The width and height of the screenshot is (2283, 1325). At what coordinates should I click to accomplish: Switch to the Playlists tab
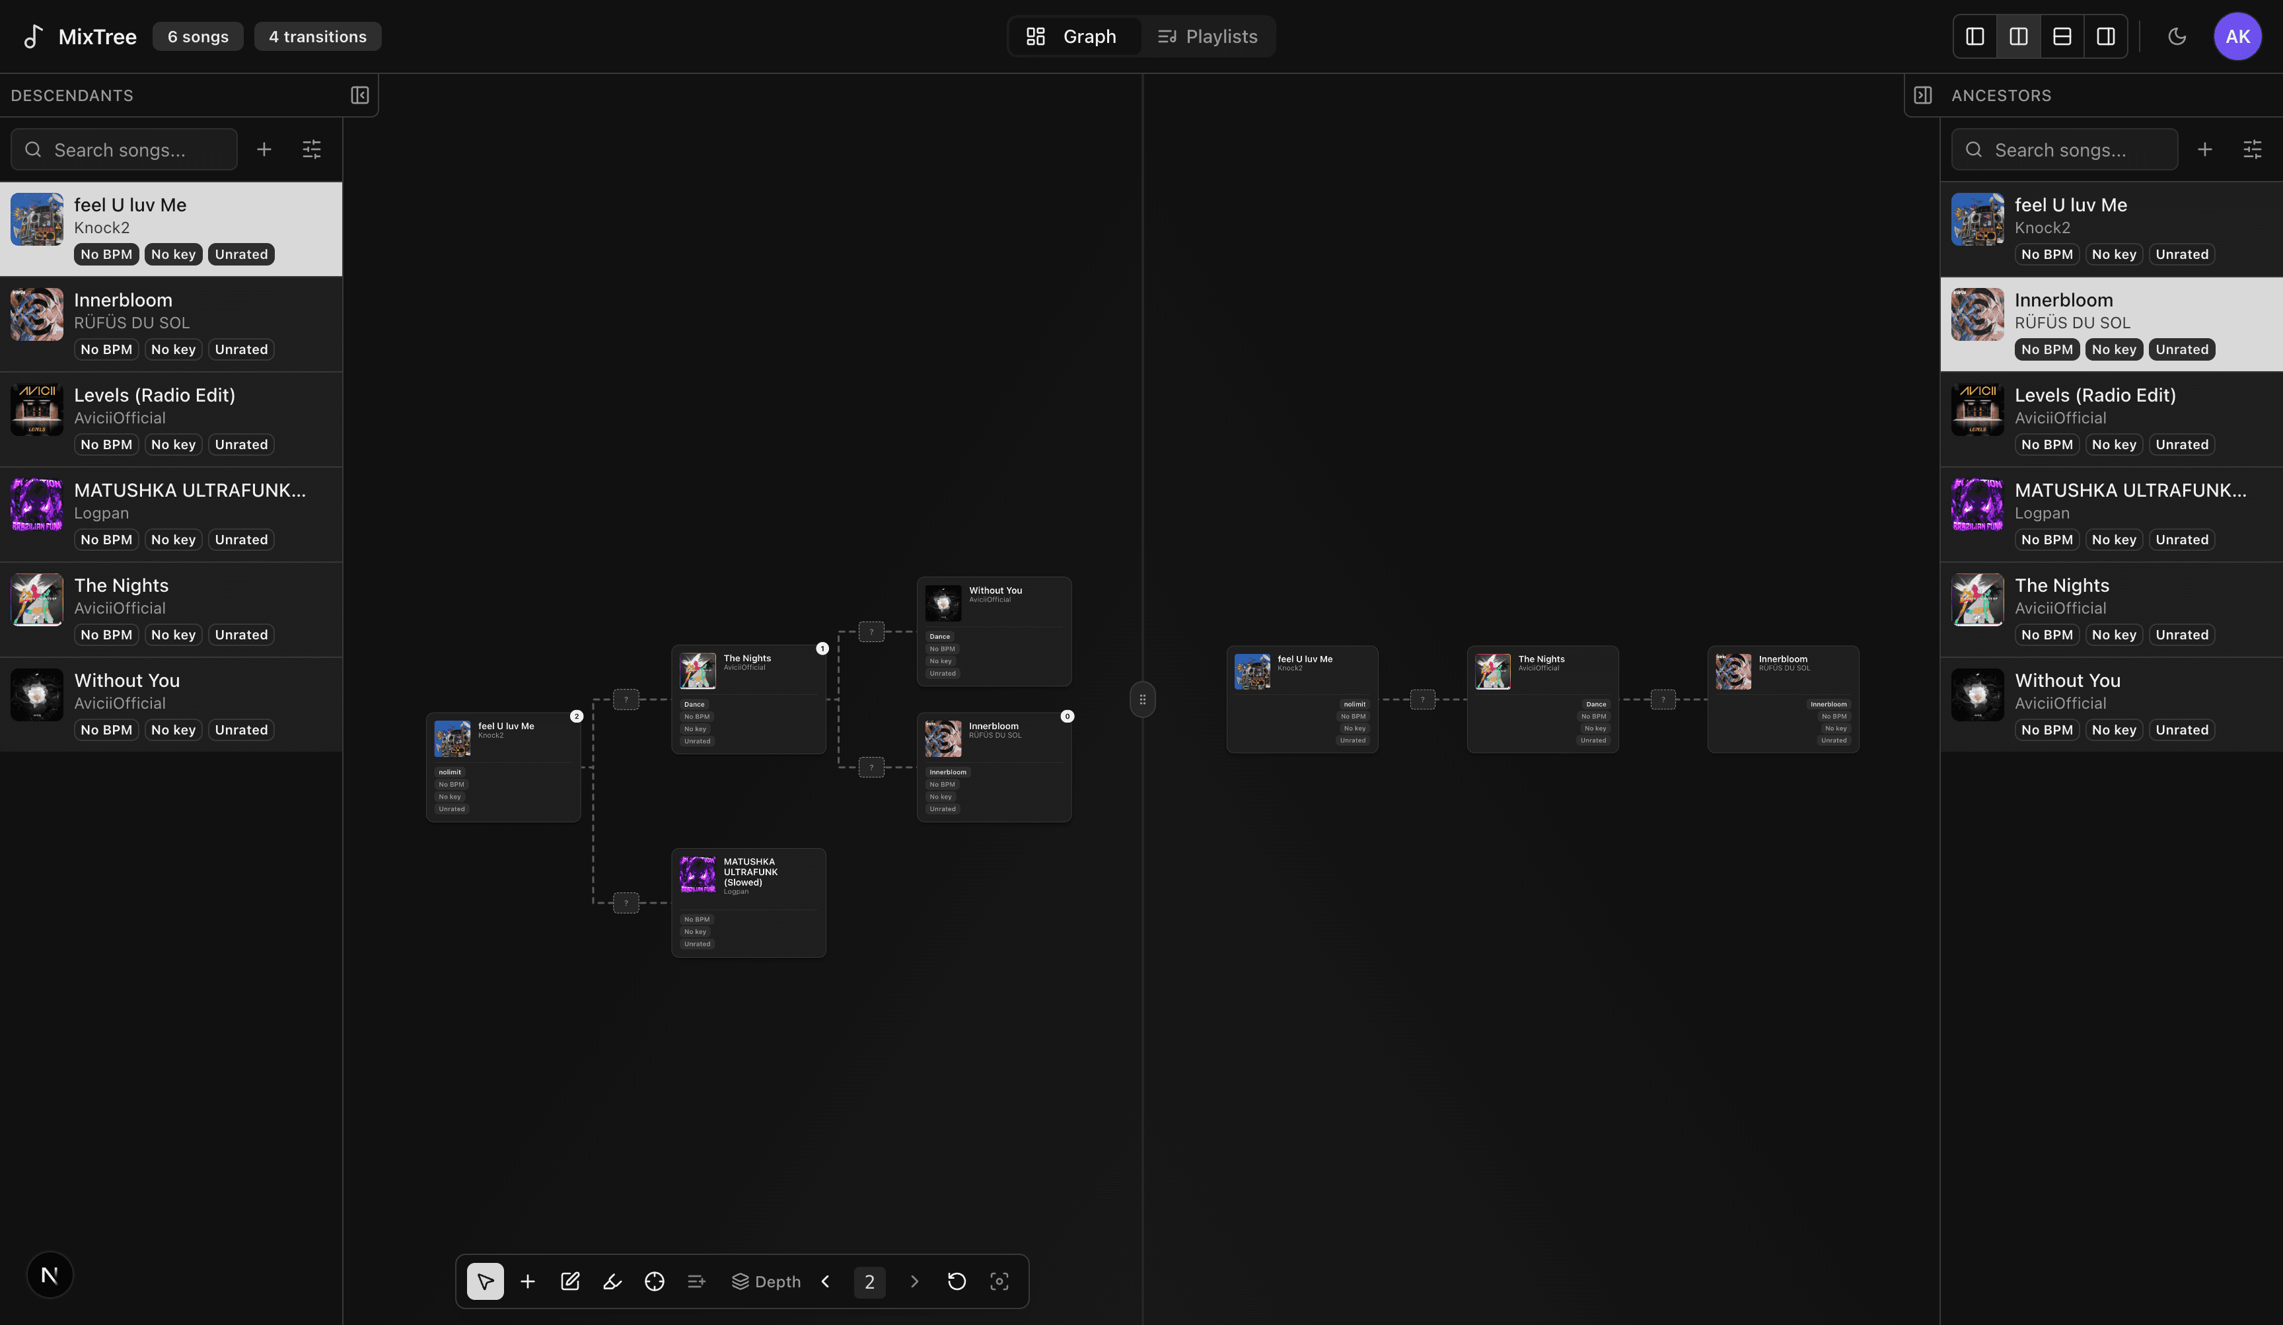(1208, 36)
